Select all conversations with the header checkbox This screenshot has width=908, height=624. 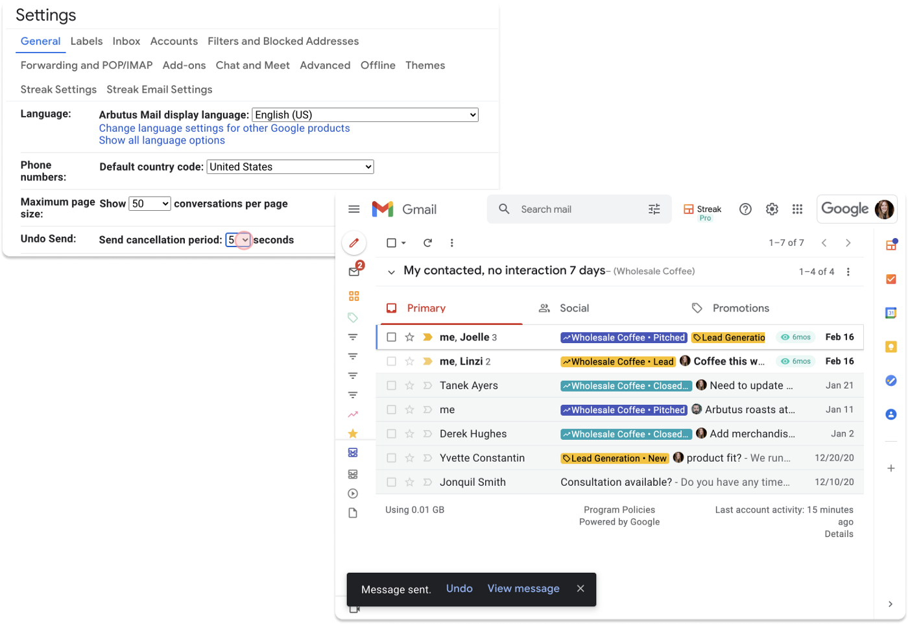tap(390, 243)
